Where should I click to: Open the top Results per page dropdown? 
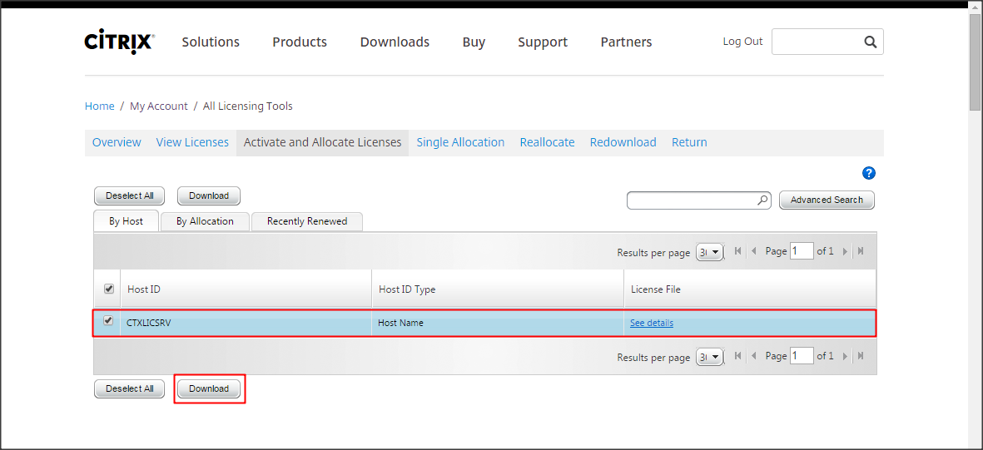[x=710, y=252]
